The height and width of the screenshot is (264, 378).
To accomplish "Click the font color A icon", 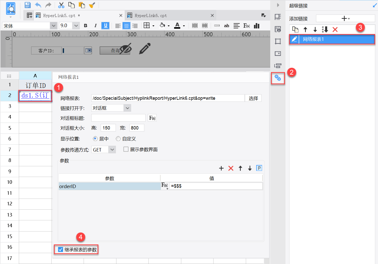I will [x=177, y=25].
